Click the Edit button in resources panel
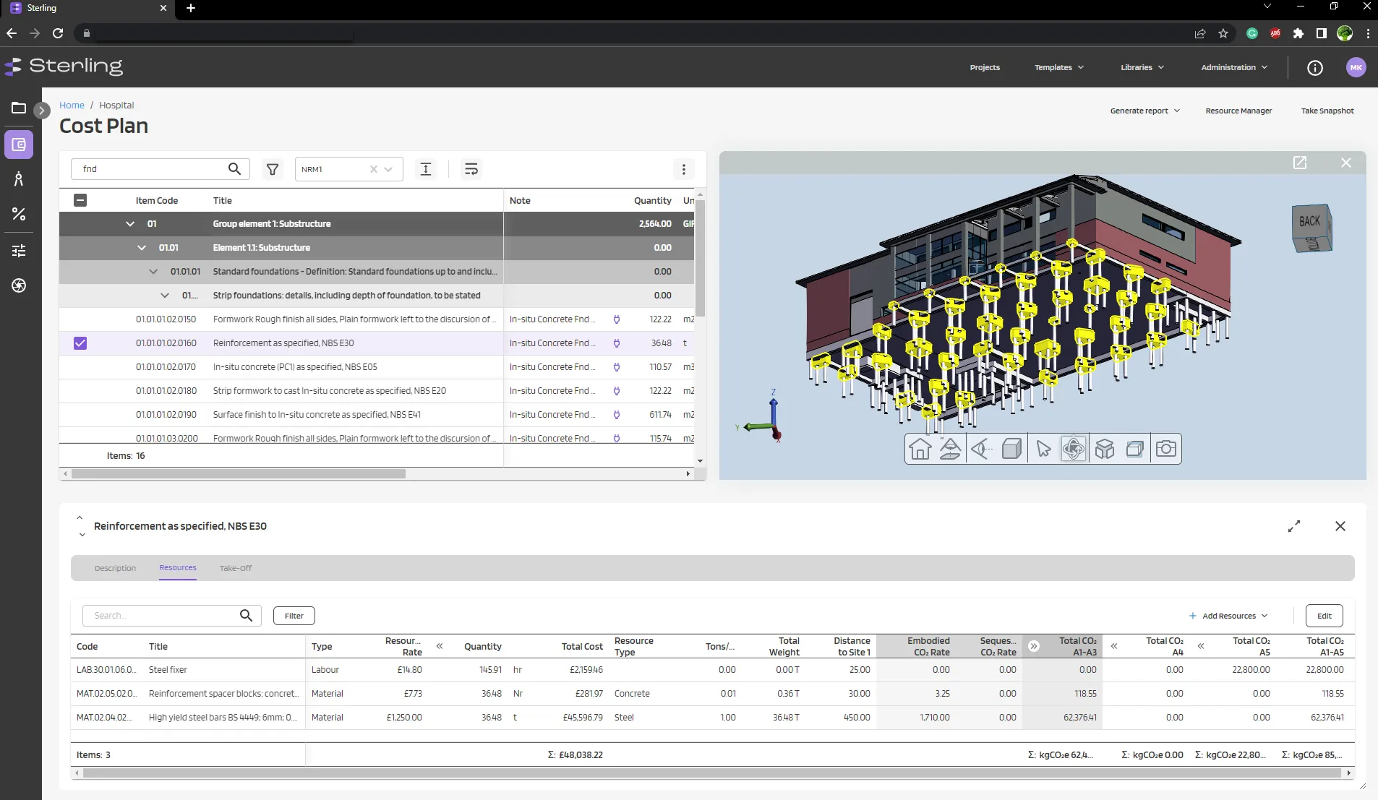This screenshot has height=800, width=1378. (x=1324, y=616)
